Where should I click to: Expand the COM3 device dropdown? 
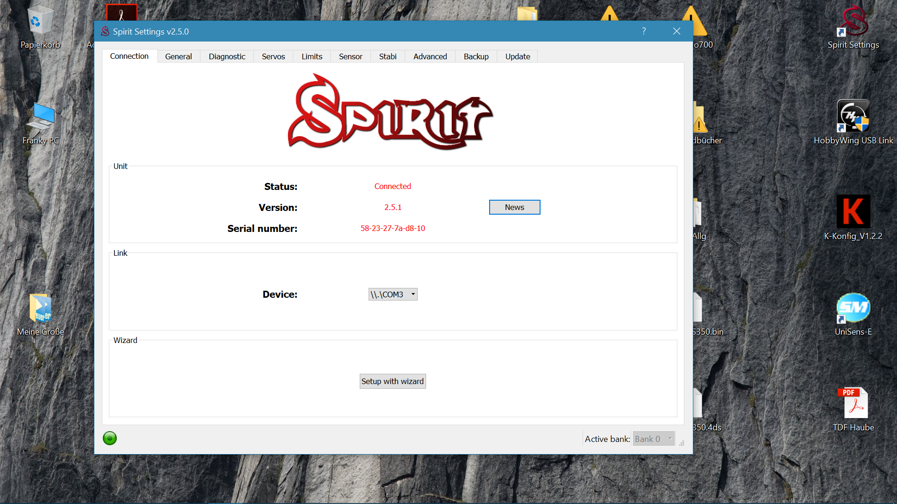393,294
